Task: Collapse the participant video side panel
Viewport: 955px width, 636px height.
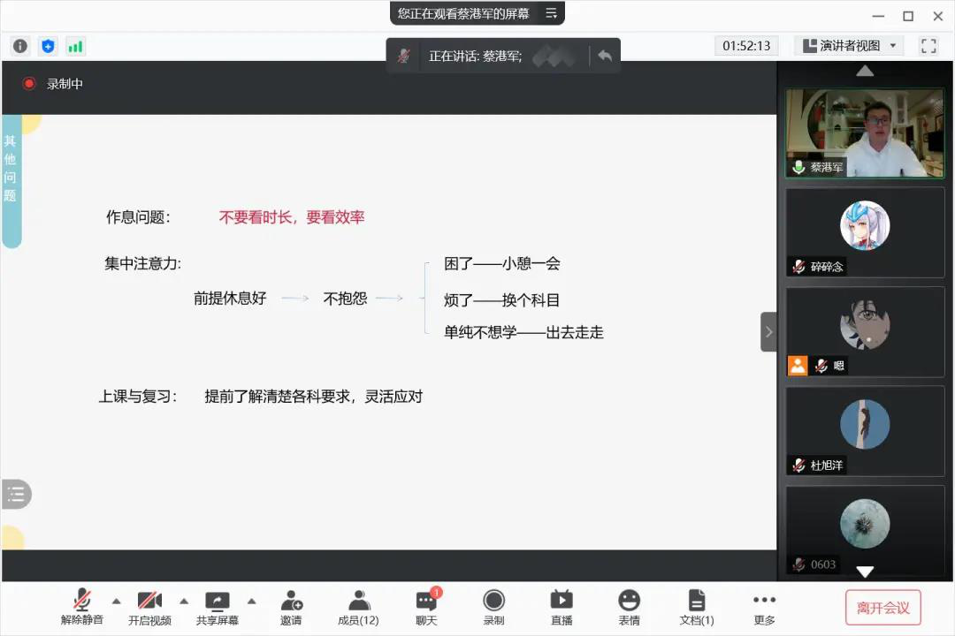Action: (768, 332)
